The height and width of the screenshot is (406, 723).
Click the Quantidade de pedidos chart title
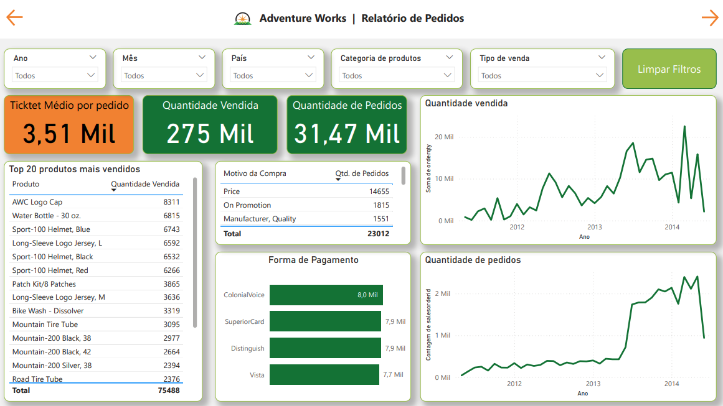click(473, 260)
